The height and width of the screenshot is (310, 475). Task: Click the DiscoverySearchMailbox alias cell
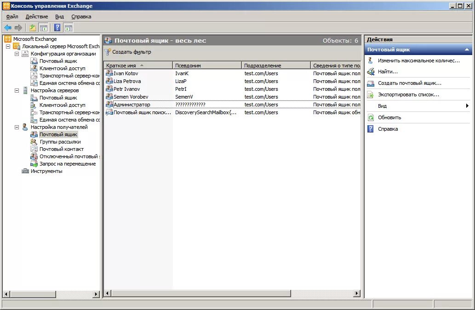tap(206, 112)
